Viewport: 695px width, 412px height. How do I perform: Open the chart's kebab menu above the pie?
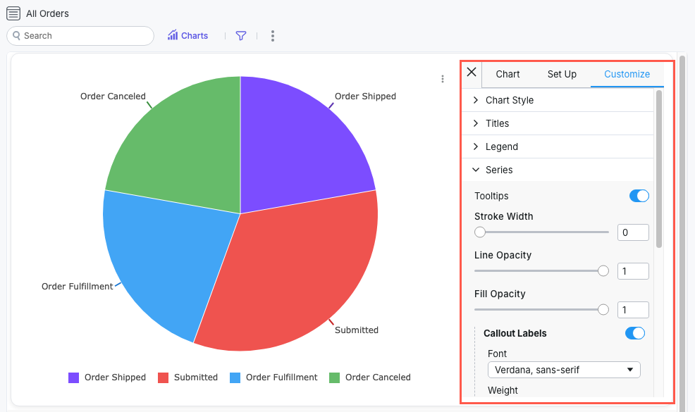(x=443, y=79)
